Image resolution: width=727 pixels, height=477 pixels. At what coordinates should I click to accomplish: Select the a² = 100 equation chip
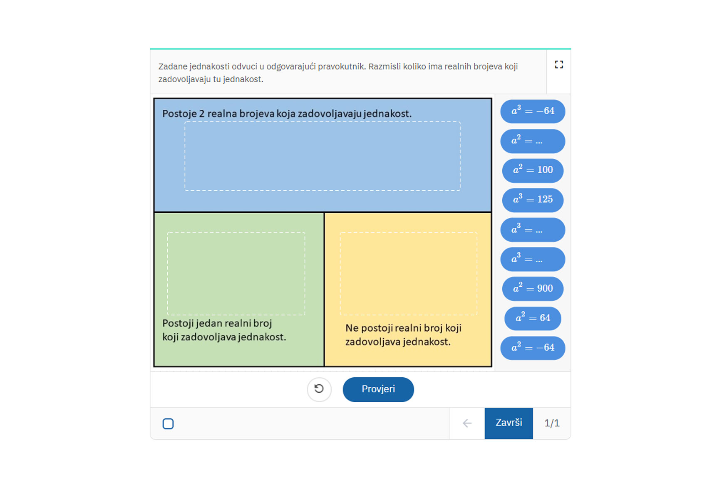click(x=533, y=170)
